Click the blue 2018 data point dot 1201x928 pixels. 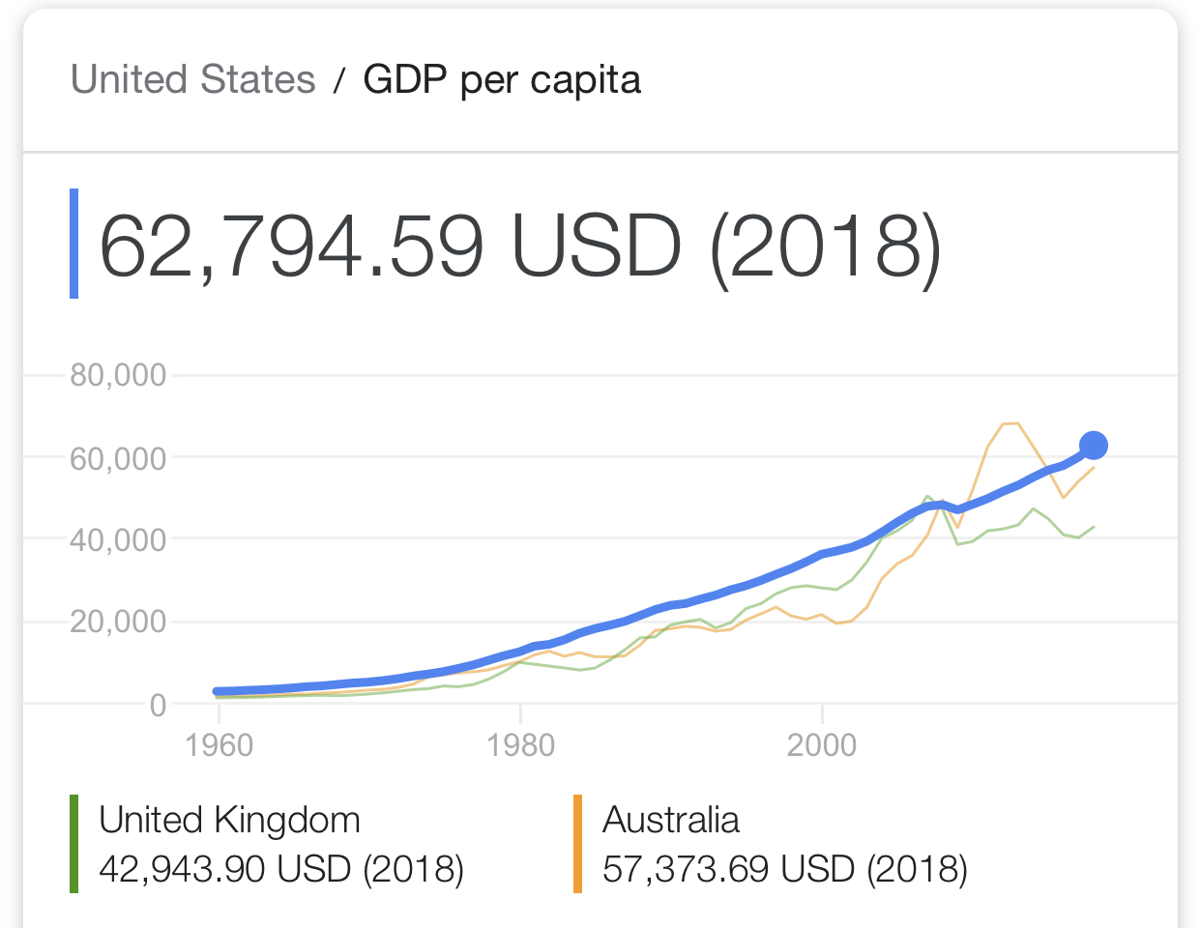click(x=1093, y=446)
